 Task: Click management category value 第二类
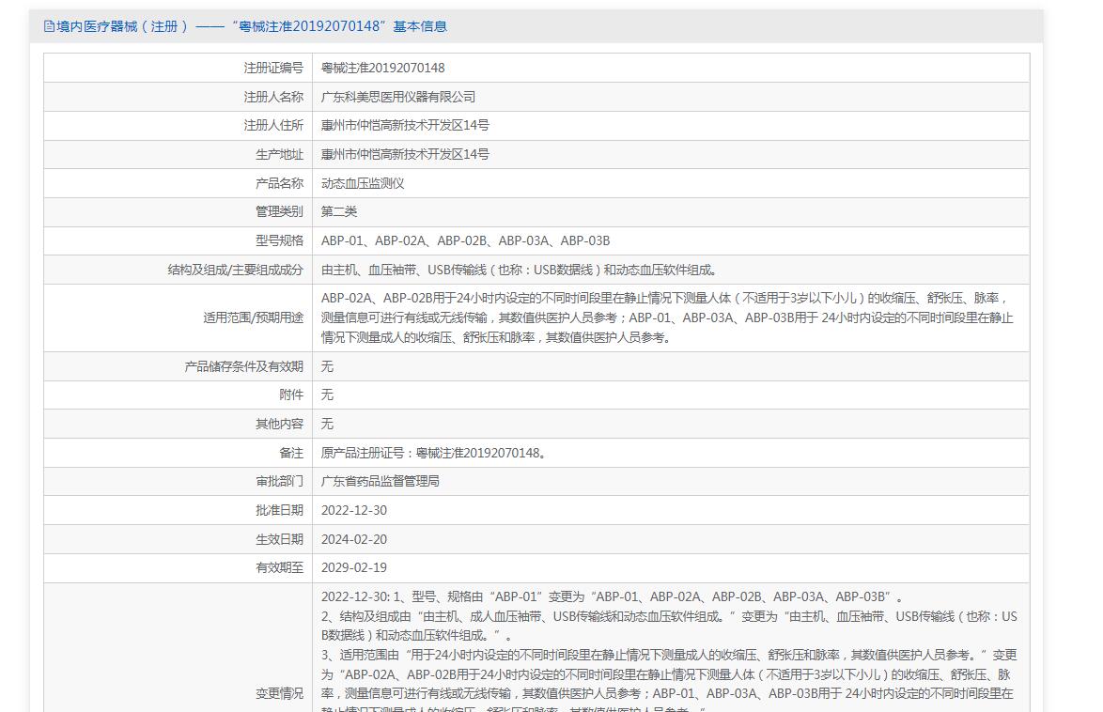point(339,211)
